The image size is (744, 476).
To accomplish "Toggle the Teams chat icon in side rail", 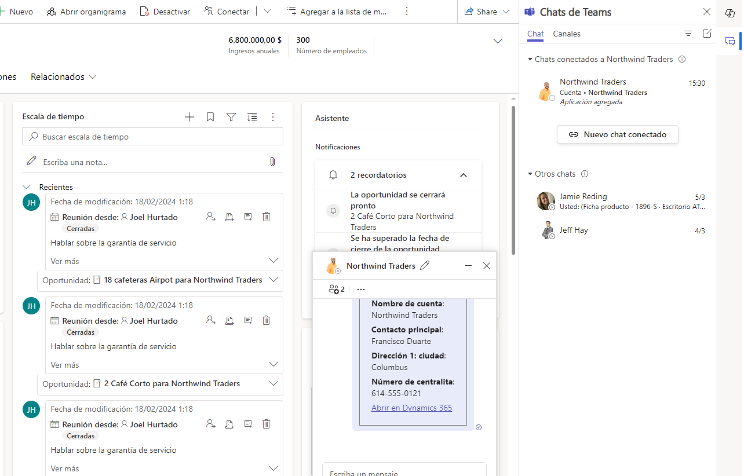I will pos(730,41).
